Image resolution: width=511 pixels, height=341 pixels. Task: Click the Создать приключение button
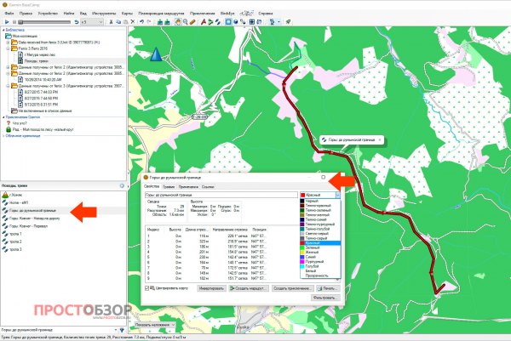tap(292, 288)
